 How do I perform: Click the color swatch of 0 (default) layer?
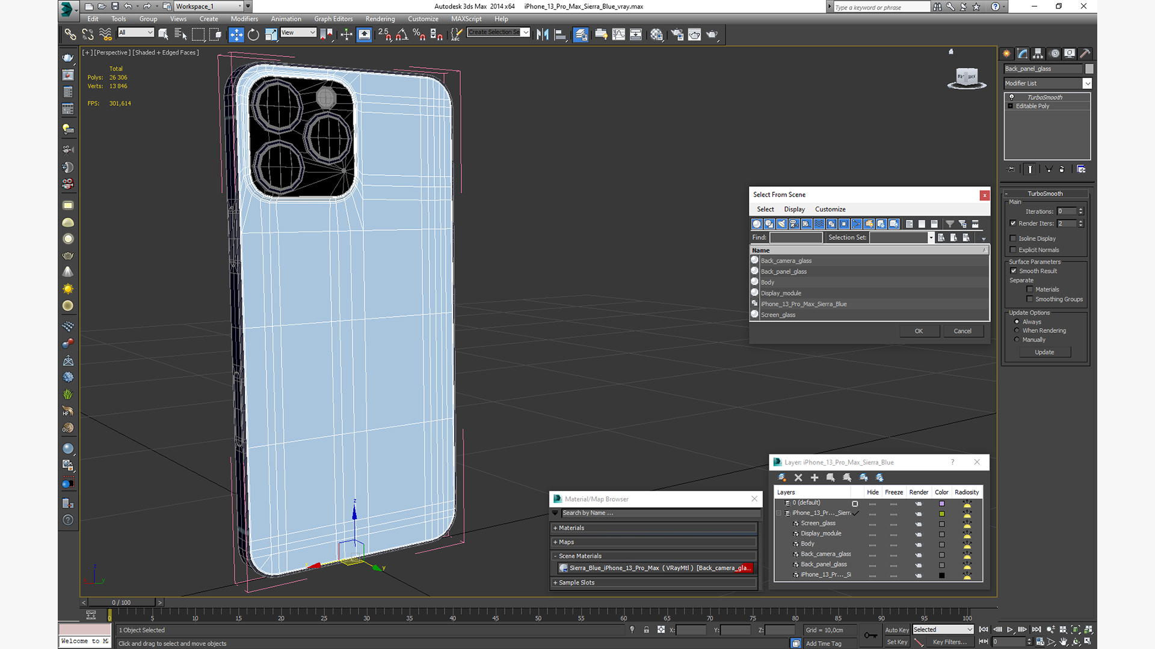coord(941,504)
